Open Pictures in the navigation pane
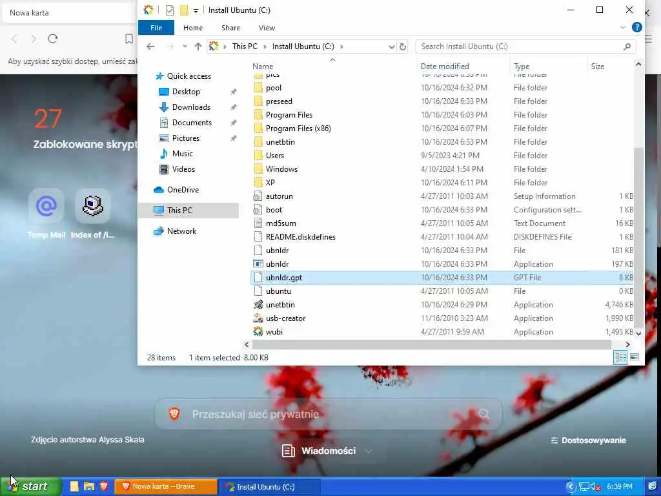The image size is (661, 496). pyautogui.click(x=185, y=138)
